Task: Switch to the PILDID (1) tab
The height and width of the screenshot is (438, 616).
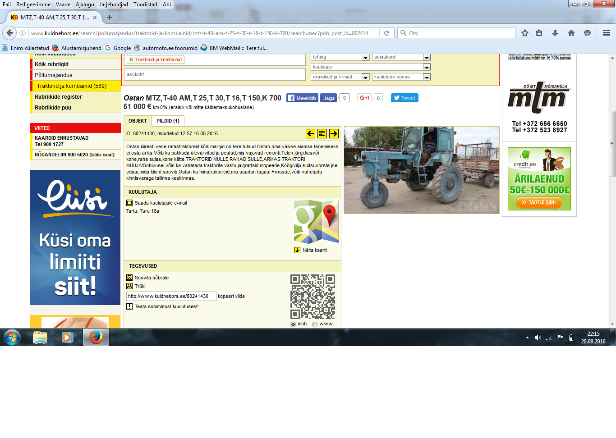Action: pyautogui.click(x=168, y=121)
